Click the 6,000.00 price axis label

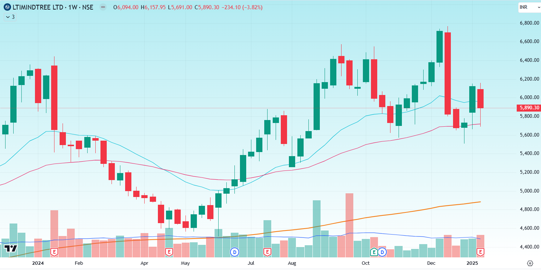(529, 98)
